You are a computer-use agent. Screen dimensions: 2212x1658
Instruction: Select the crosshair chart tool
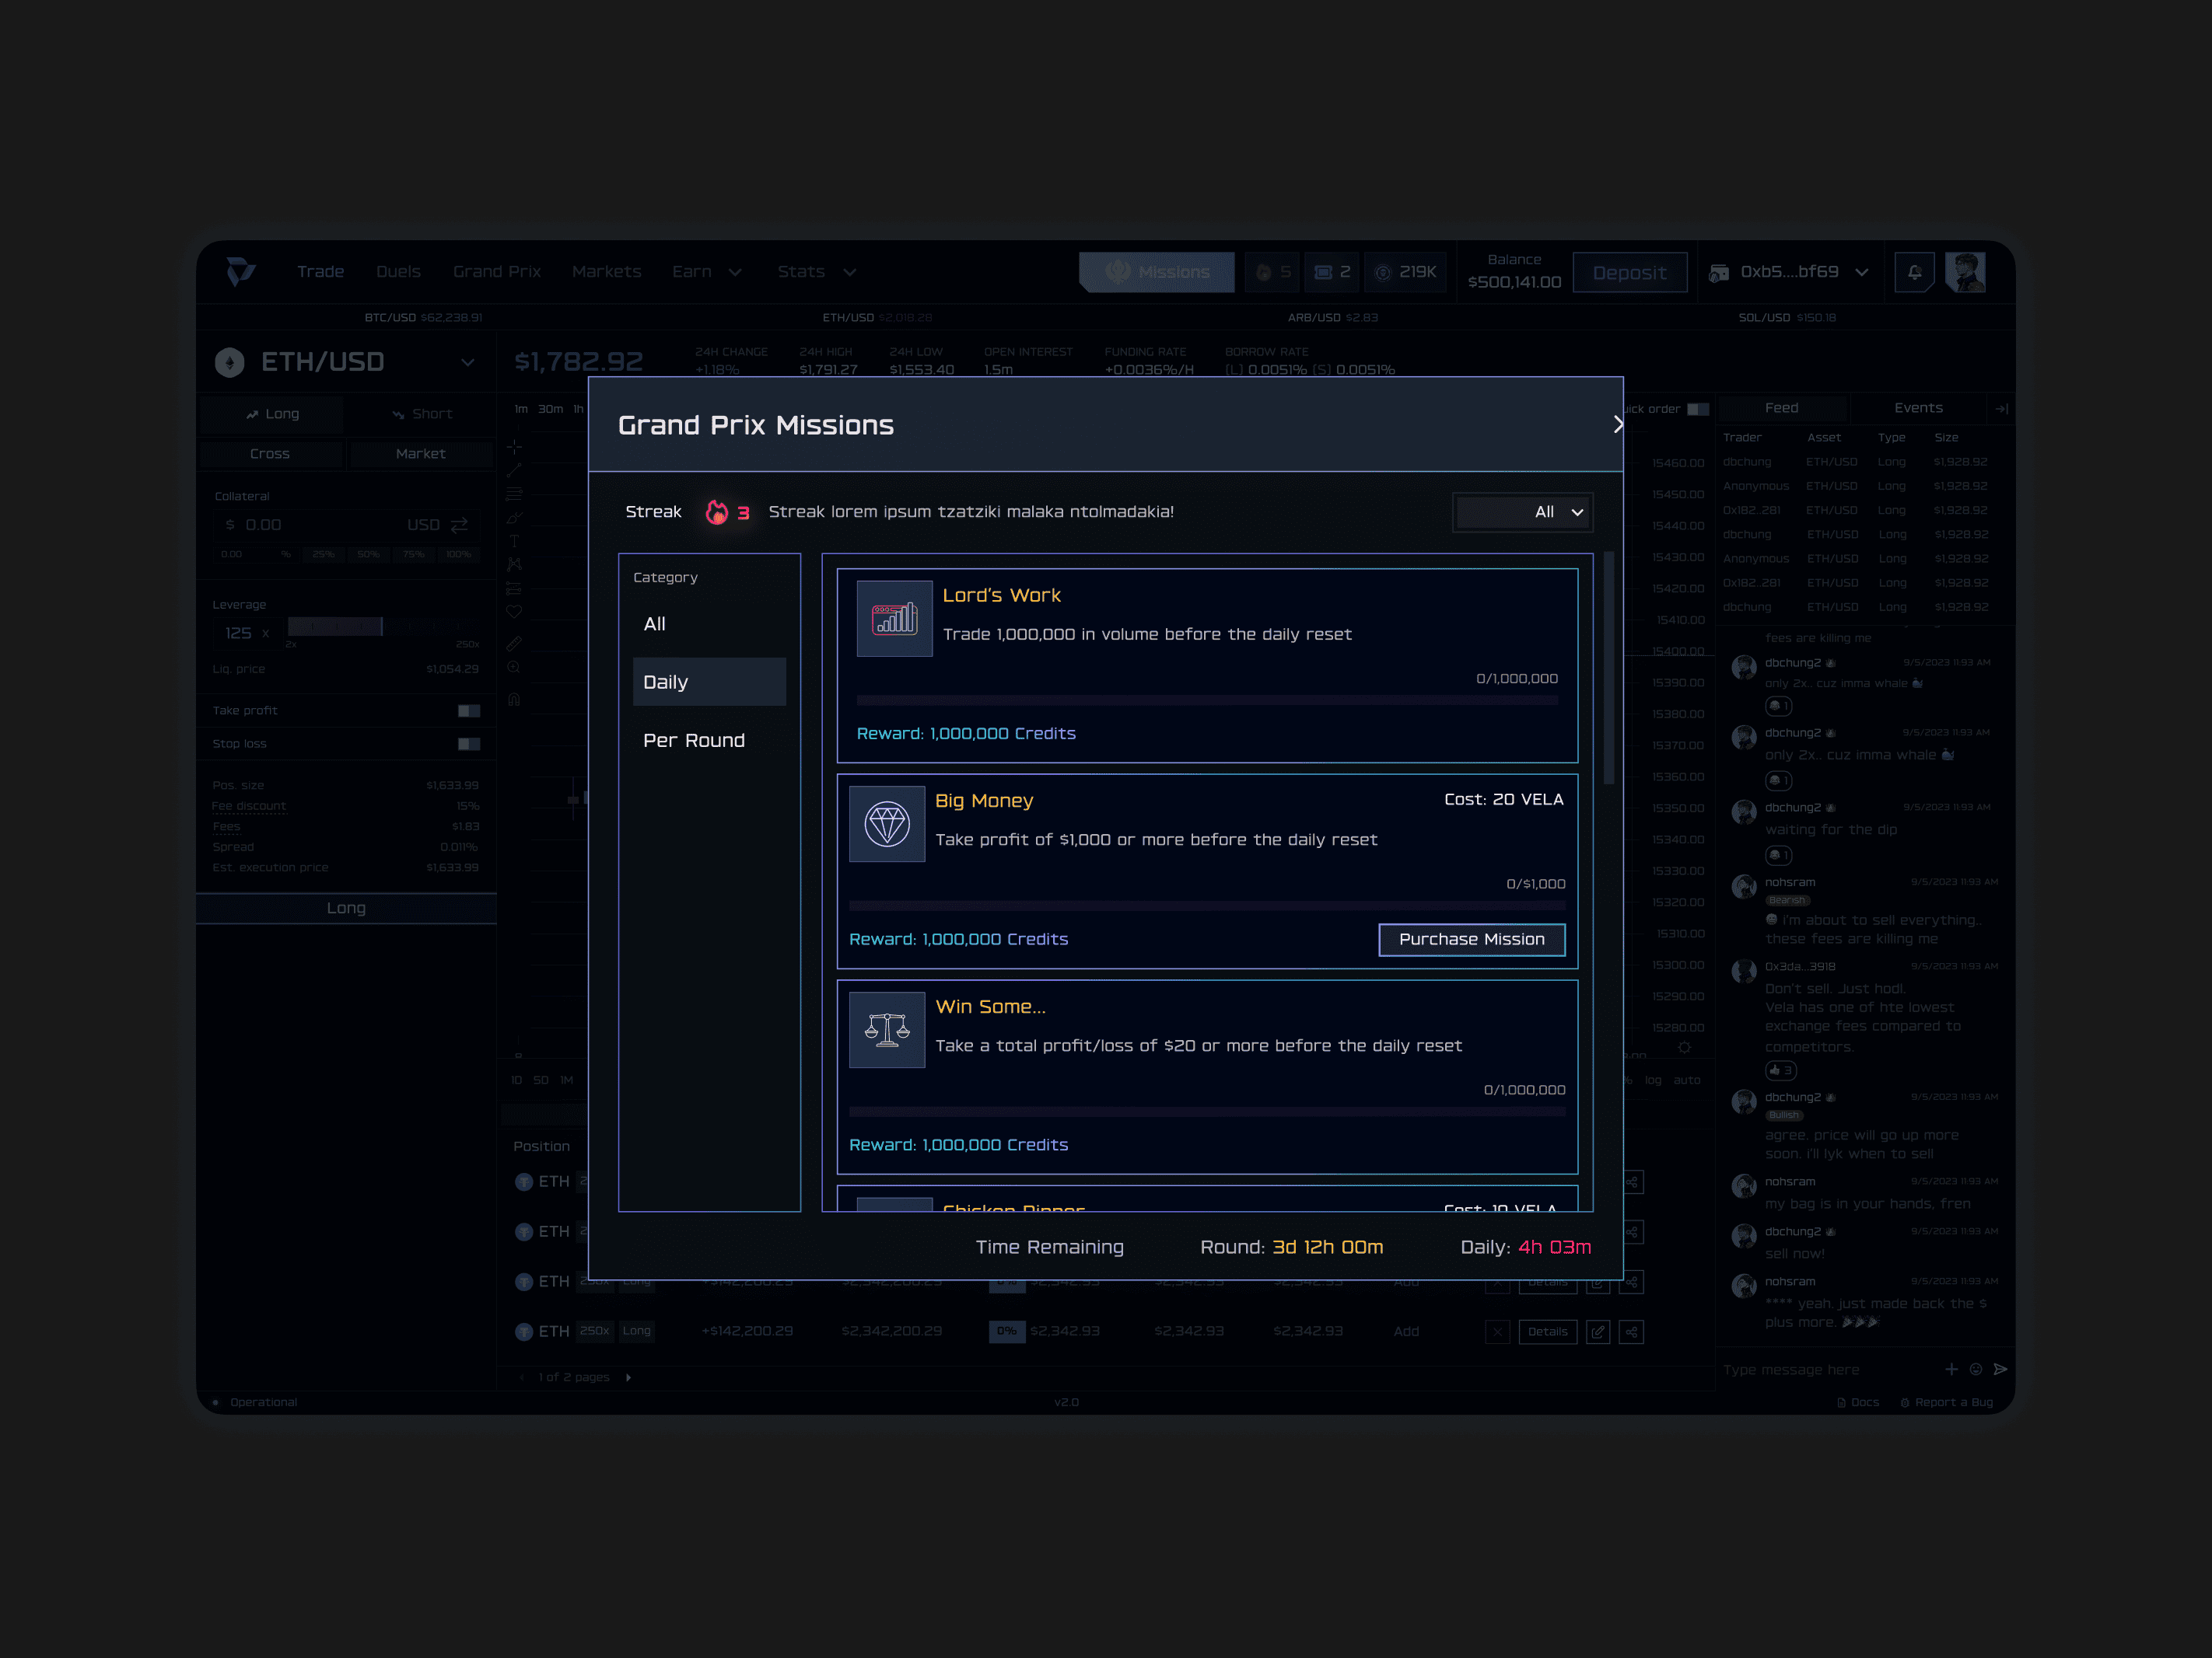514,447
